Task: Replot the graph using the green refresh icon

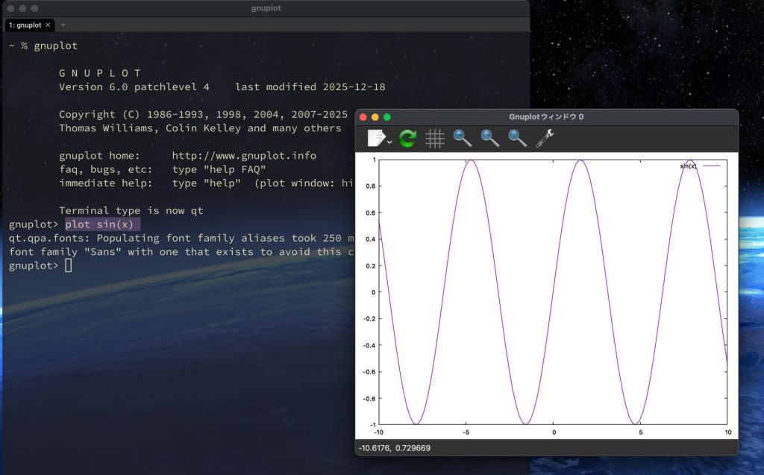Action: pos(407,139)
